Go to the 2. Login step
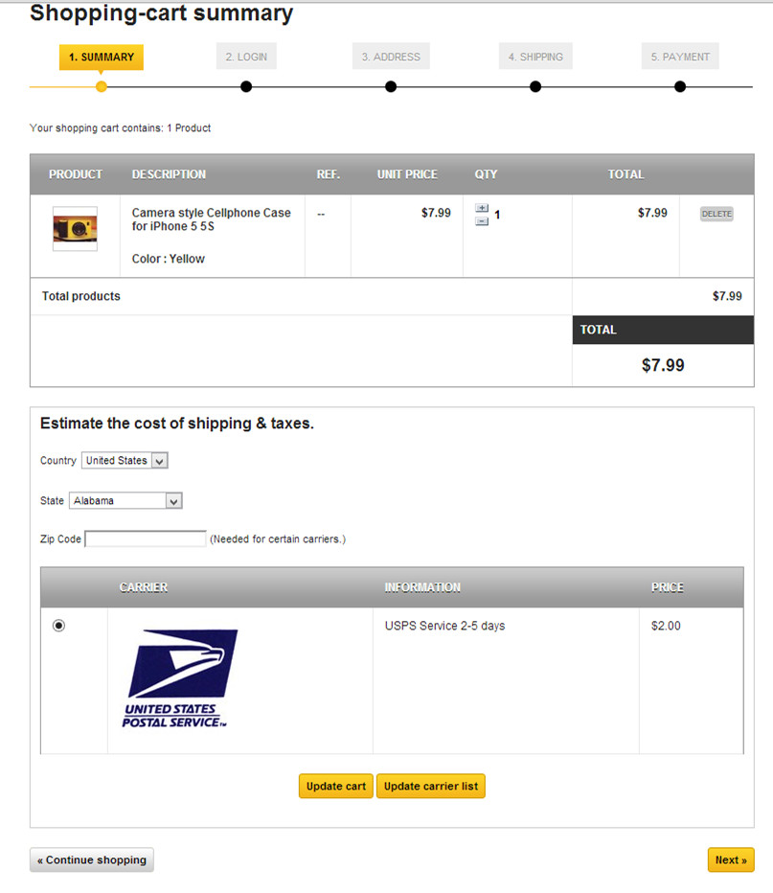 (246, 57)
